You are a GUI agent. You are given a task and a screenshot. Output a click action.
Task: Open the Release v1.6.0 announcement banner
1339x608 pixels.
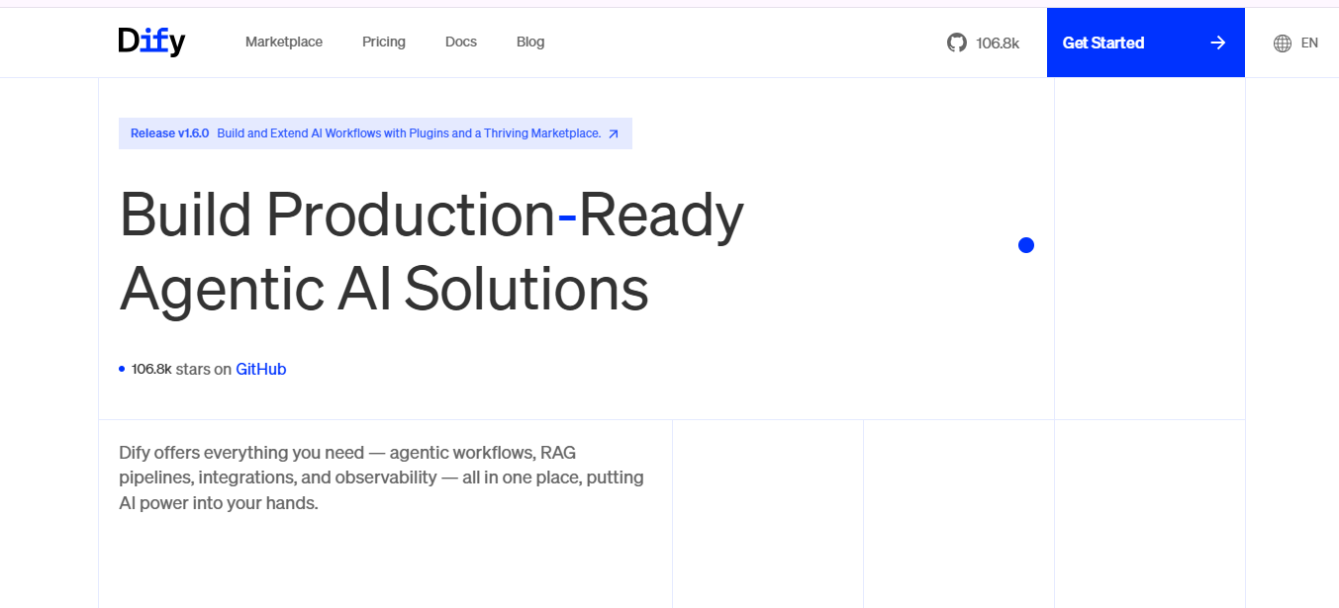coord(375,133)
